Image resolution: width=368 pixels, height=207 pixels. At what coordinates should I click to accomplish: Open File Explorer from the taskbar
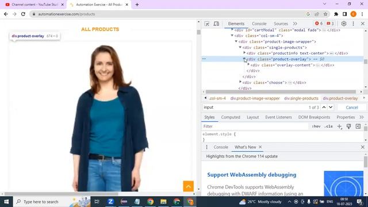163,202
